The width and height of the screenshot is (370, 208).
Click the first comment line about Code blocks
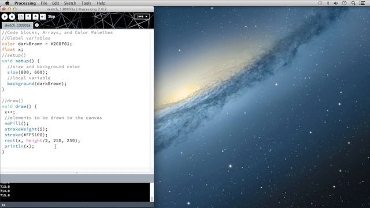pos(57,32)
